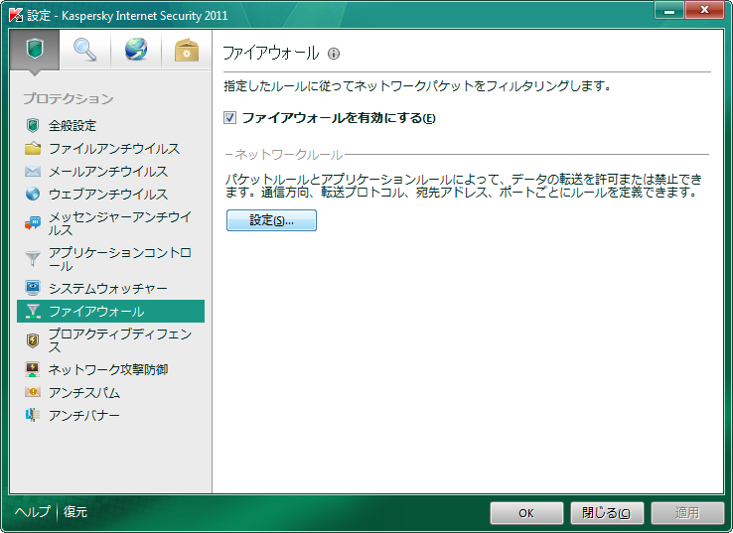Click the アンチスパム icon in sidebar
Viewport: 733px width, 533px height.
pos(33,393)
